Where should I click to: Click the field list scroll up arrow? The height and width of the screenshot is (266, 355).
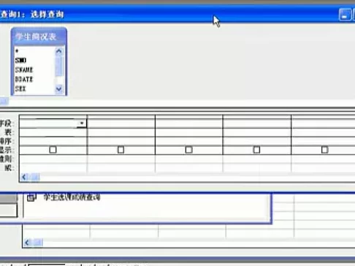pyautogui.click(x=58, y=51)
